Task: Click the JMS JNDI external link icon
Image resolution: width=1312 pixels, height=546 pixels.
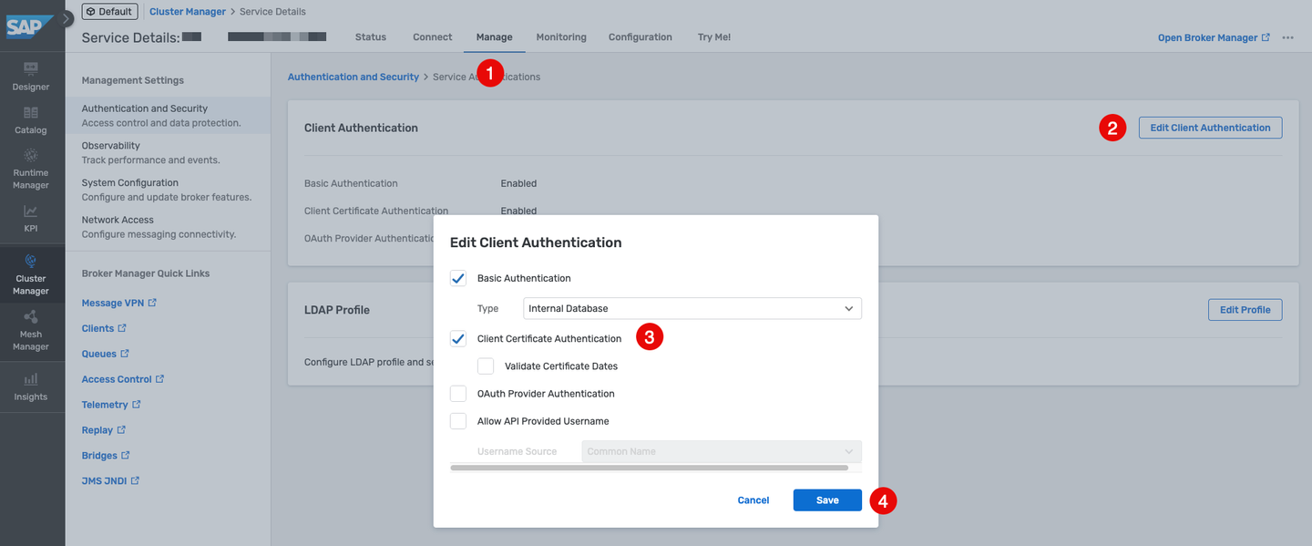Action: 136,480
